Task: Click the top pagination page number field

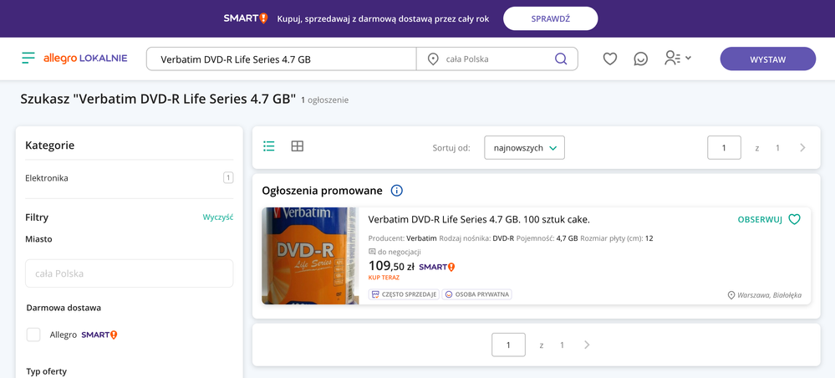Action: 724,148
